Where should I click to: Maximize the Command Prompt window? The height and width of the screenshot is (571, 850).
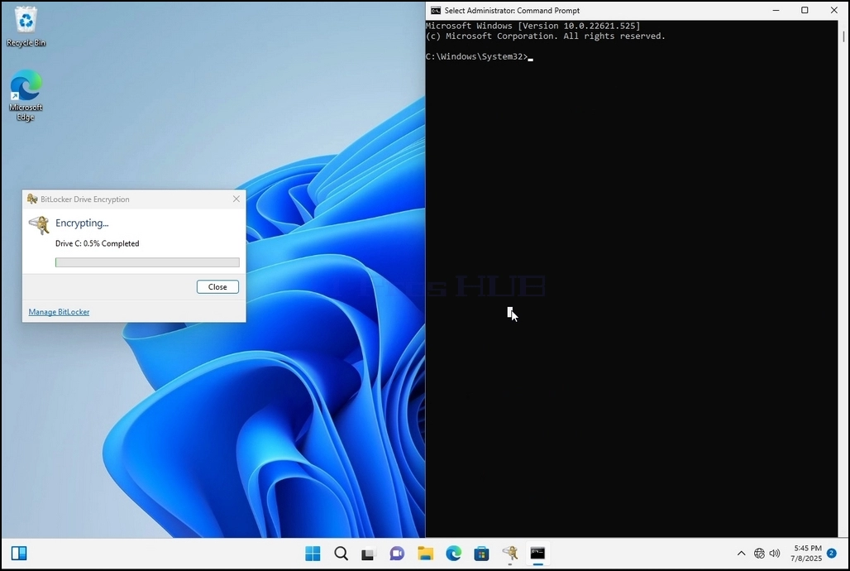tap(805, 10)
